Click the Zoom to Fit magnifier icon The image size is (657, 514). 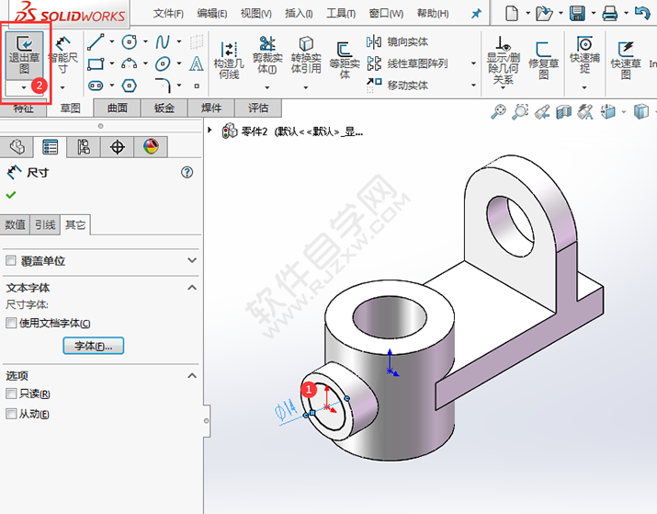498,112
